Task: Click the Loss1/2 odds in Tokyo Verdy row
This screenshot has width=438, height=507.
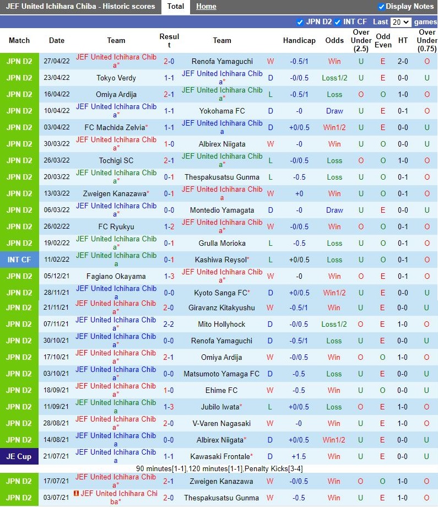Action: pos(334,78)
